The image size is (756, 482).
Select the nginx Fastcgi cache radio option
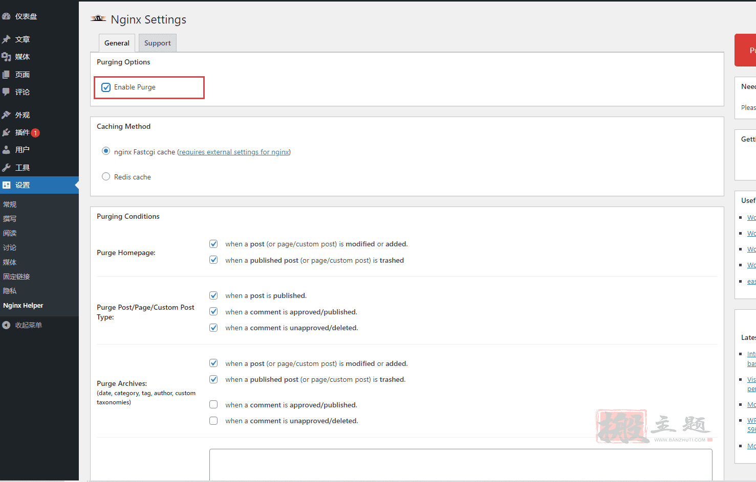point(106,151)
